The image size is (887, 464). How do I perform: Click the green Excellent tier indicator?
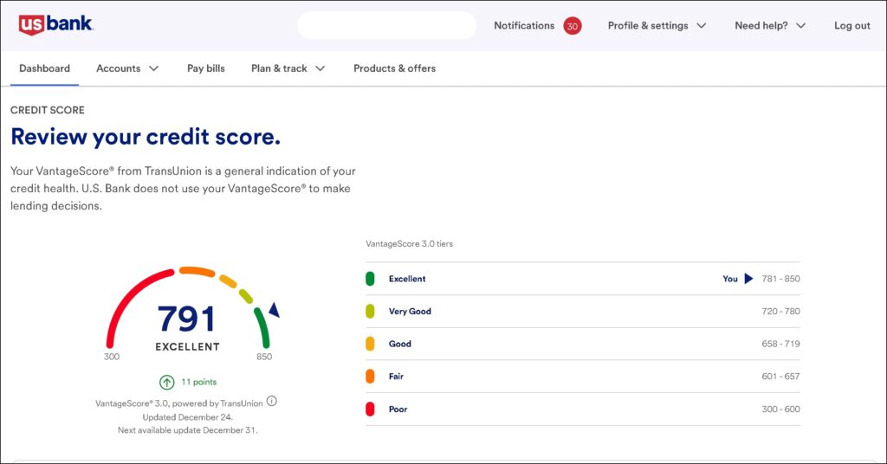point(370,279)
